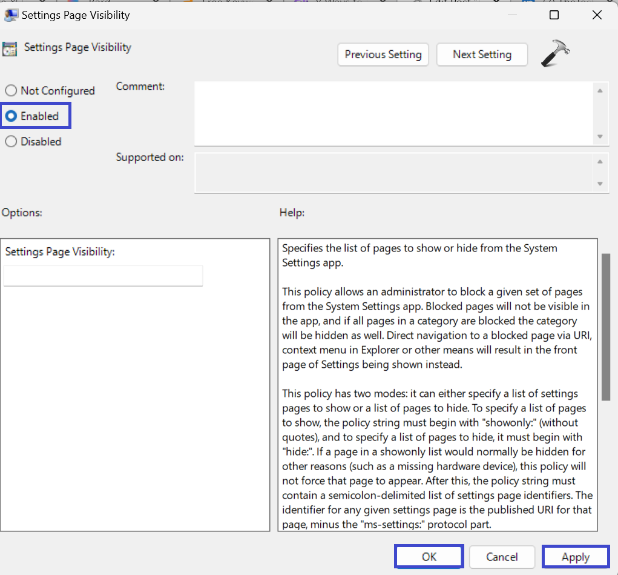Jump to the Next Setting
Screen dimensions: 618x575
pyautogui.click(x=482, y=55)
